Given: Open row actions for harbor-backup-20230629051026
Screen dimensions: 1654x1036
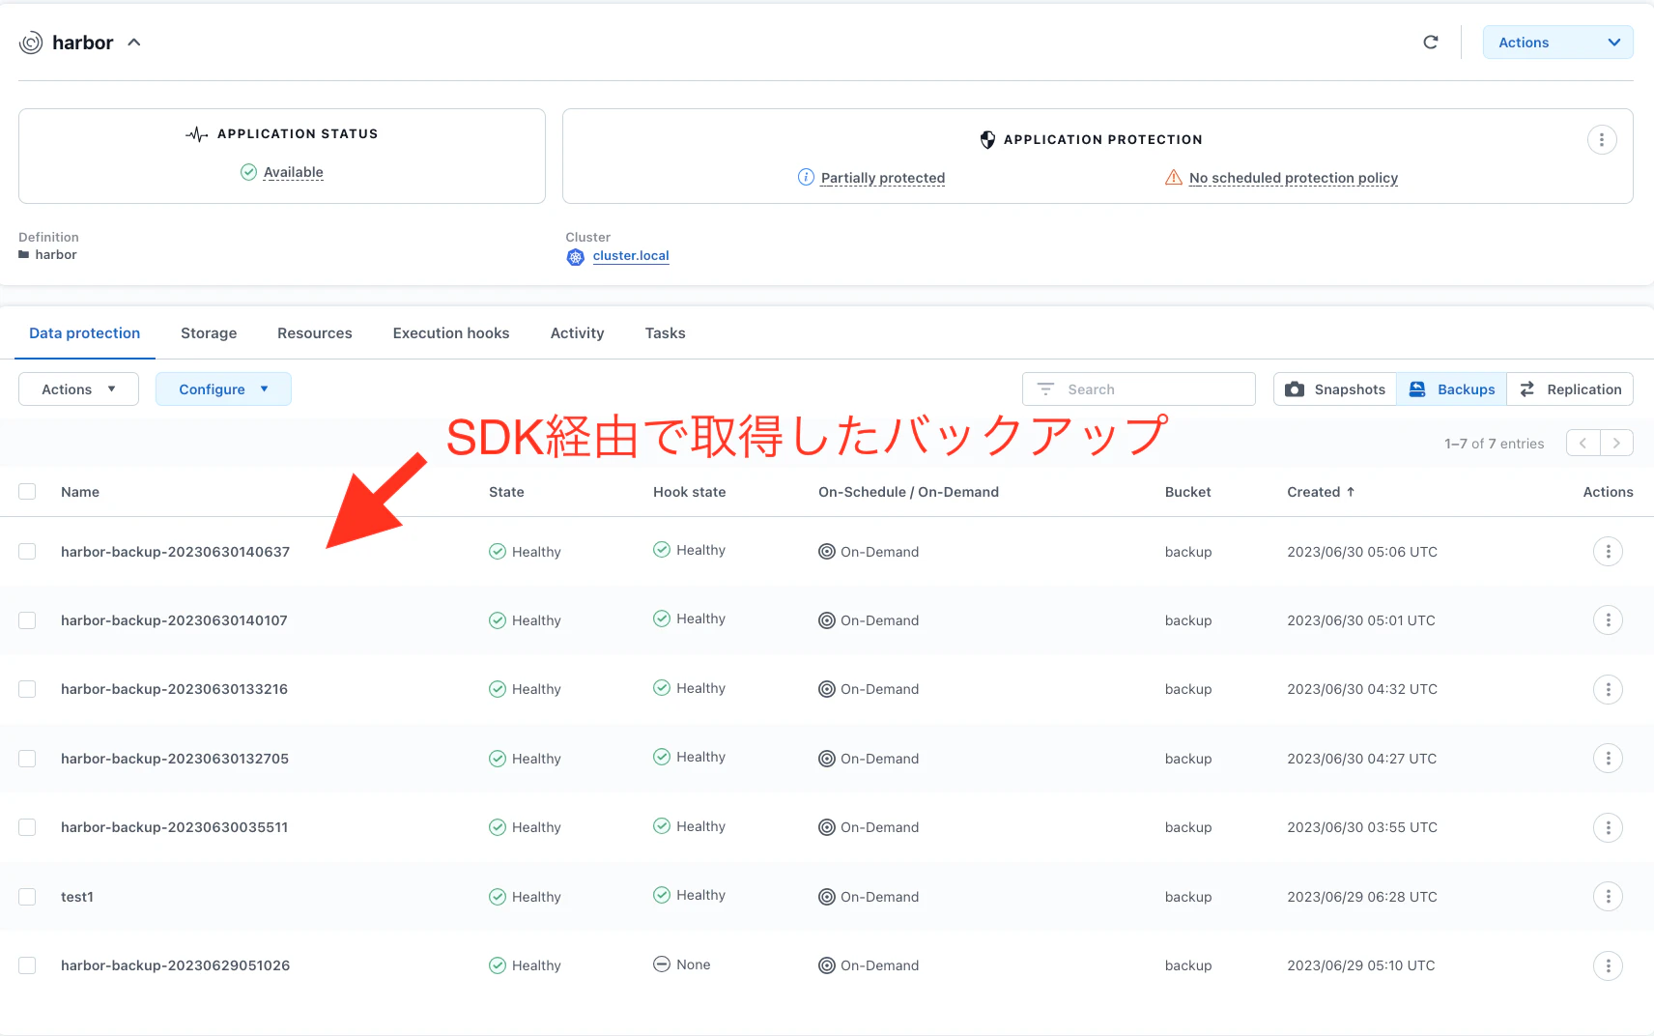Looking at the screenshot, I should [x=1608, y=965].
